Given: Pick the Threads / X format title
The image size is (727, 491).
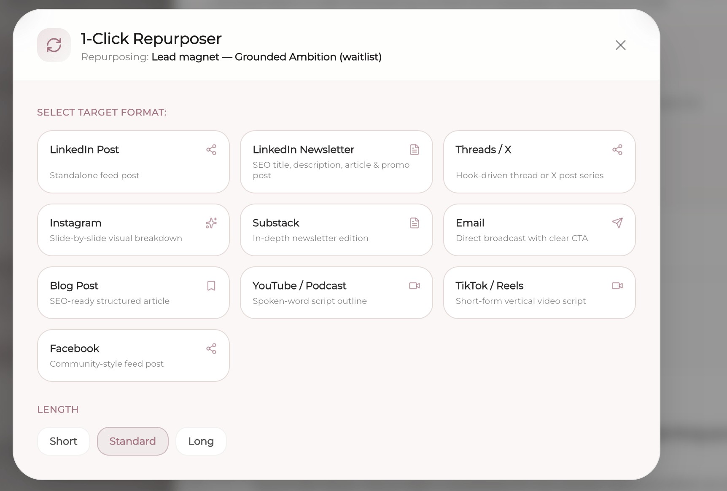Looking at the screenshot, I should point(483,150).
